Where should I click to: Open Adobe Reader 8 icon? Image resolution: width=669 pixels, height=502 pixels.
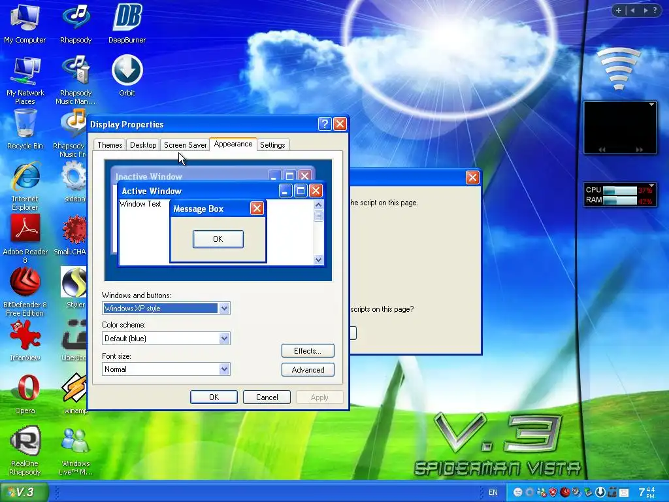click(25, 239)
